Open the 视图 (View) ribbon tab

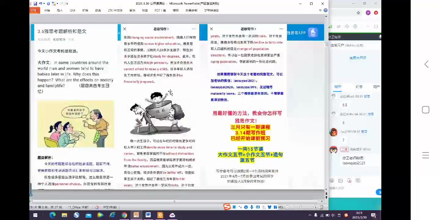pyautogui.click(x=145, y=10)
